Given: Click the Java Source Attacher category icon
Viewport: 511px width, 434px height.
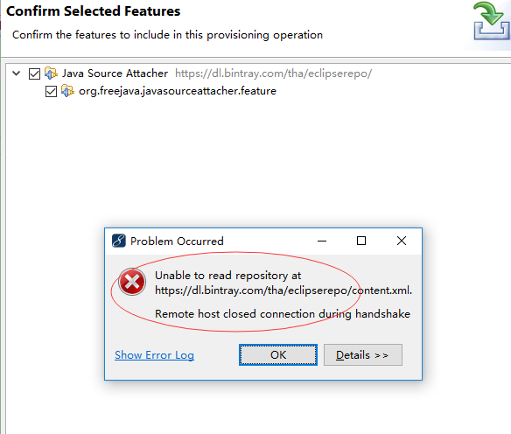Looking at the screenshot, I should pos(51,73).
